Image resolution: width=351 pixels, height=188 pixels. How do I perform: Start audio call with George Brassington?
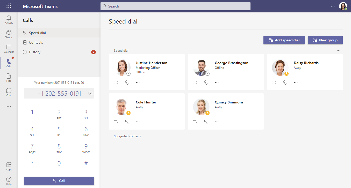[206, 82]
